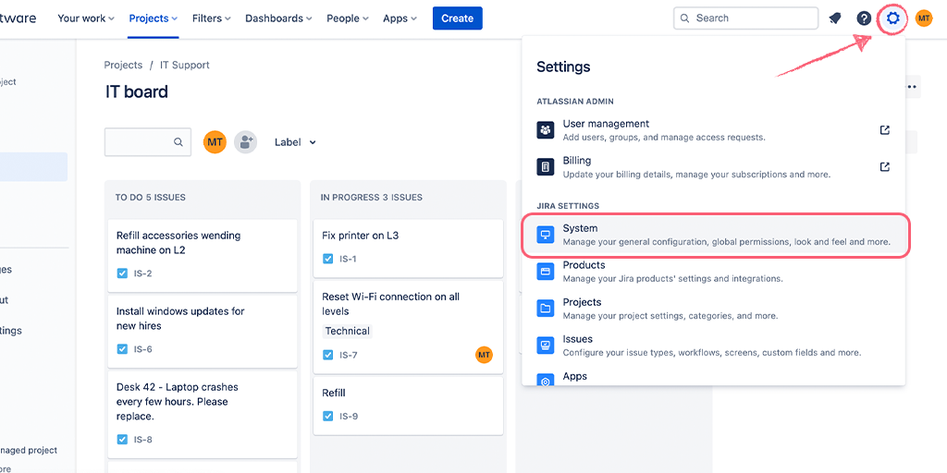
Task: Select User management settings entry
Action: coord(713,129)
